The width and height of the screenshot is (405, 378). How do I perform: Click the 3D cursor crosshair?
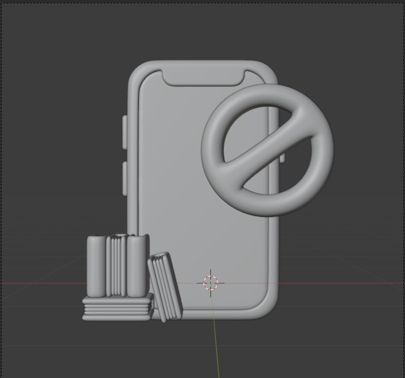point(210,283)
